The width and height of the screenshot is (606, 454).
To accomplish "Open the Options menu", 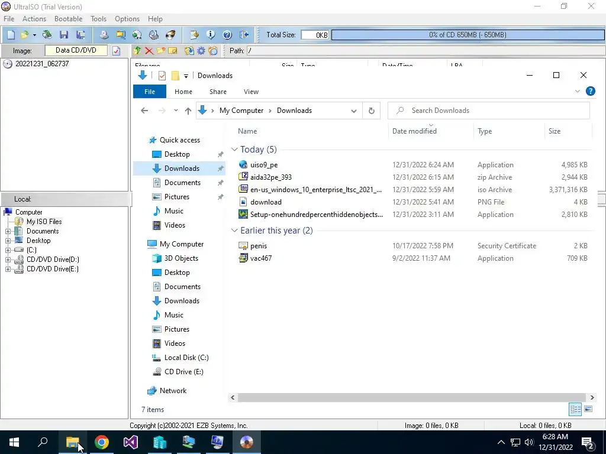I will [127, 19].
